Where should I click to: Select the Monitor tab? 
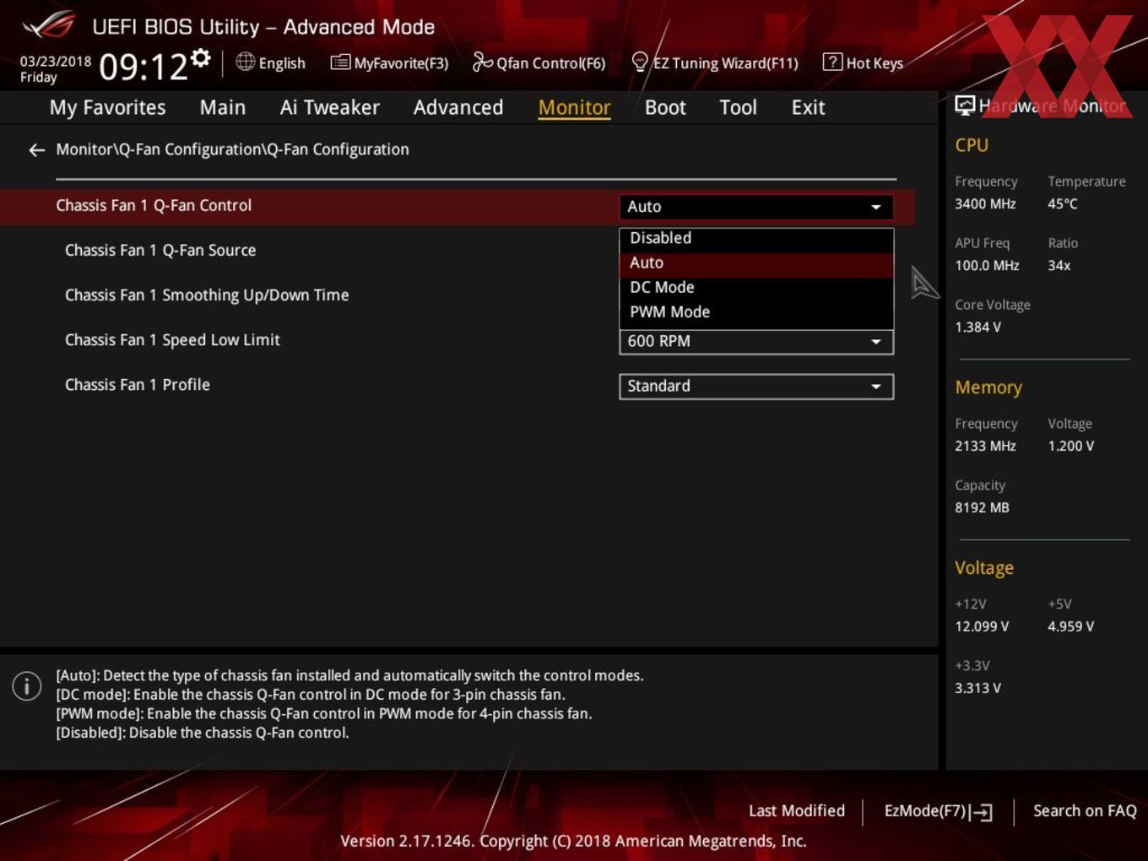574,107
